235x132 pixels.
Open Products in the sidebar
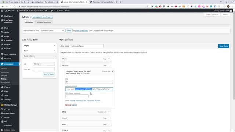pos(7,59)
